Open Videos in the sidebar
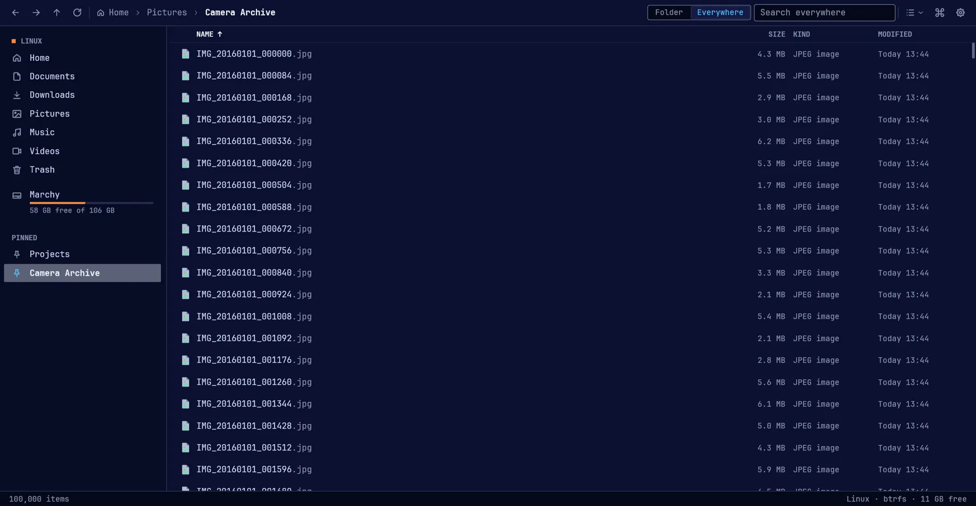976x506 pixels. pyautogui.click(x=82, y=151)
